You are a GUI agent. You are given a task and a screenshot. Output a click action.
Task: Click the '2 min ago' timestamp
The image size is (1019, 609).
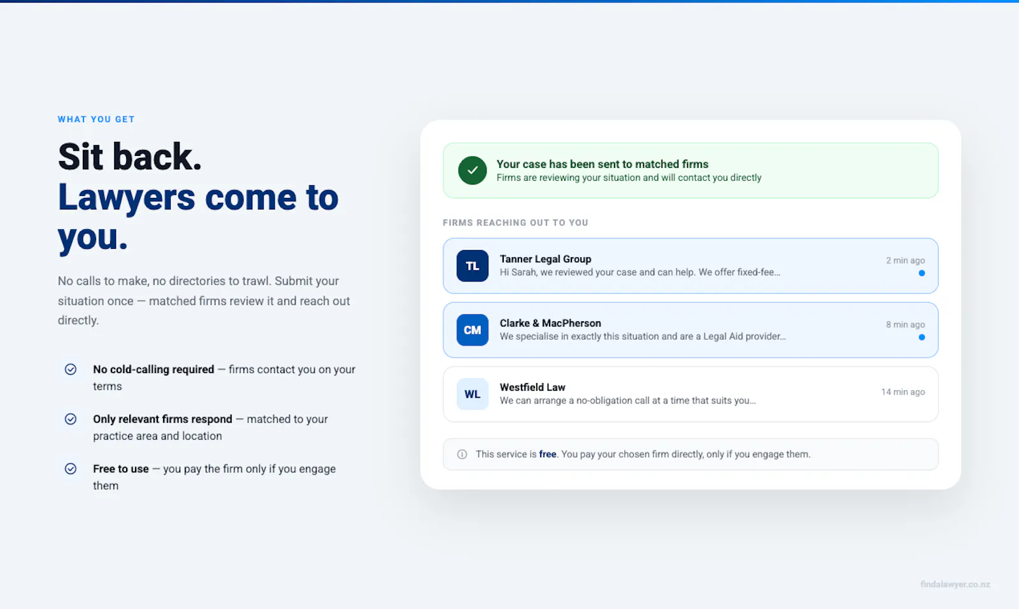point(905,260)
